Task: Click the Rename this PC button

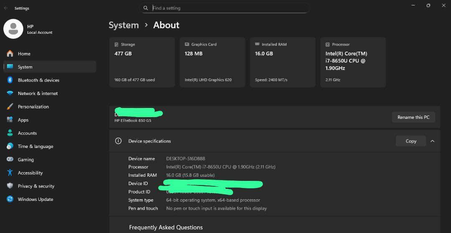Action: click(413, 117)
